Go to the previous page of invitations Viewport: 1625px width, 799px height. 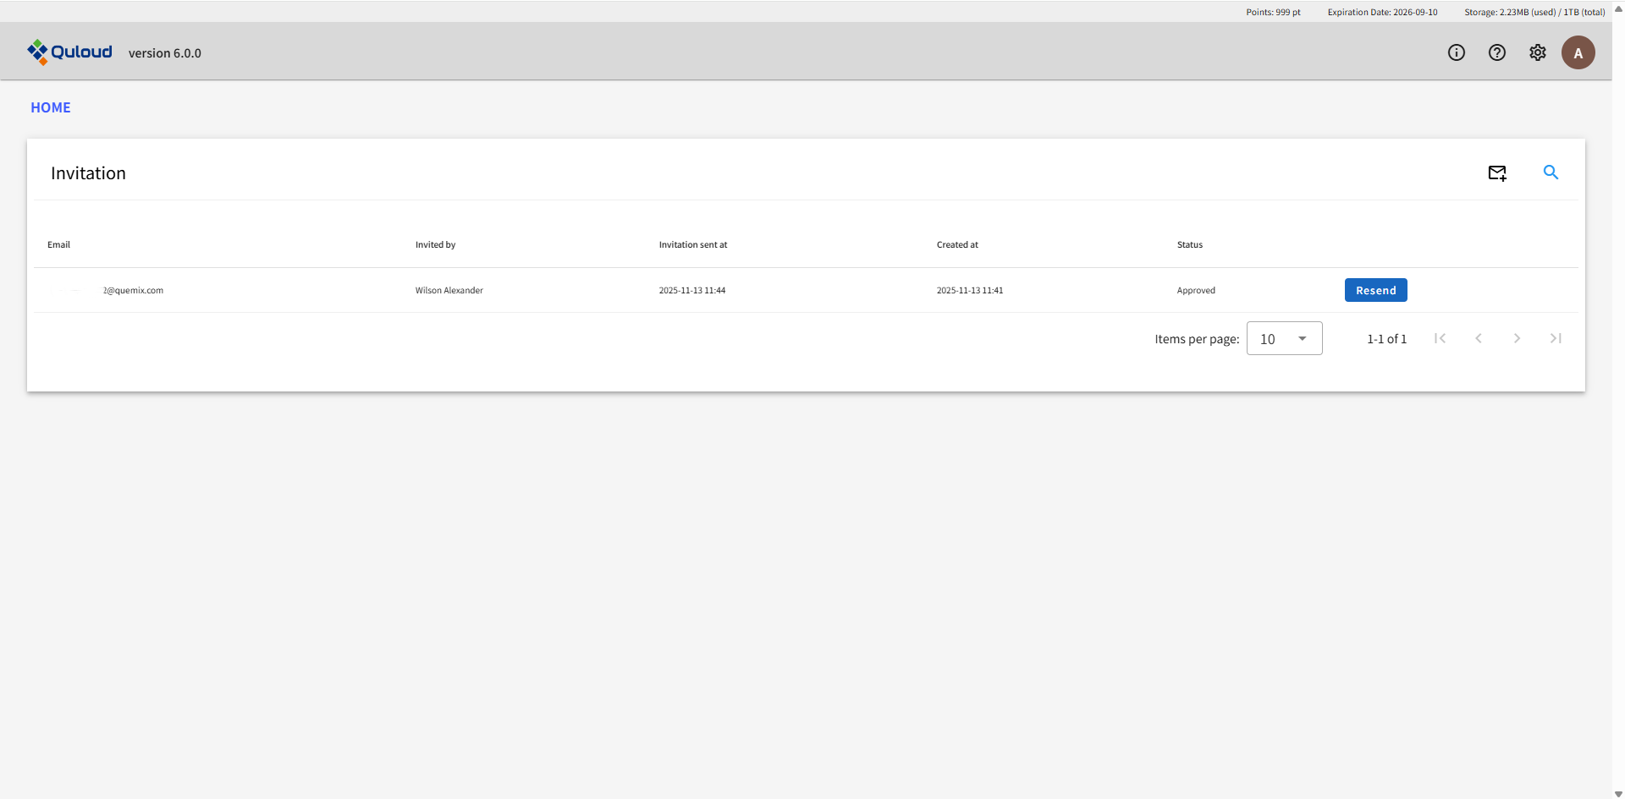1479,338
